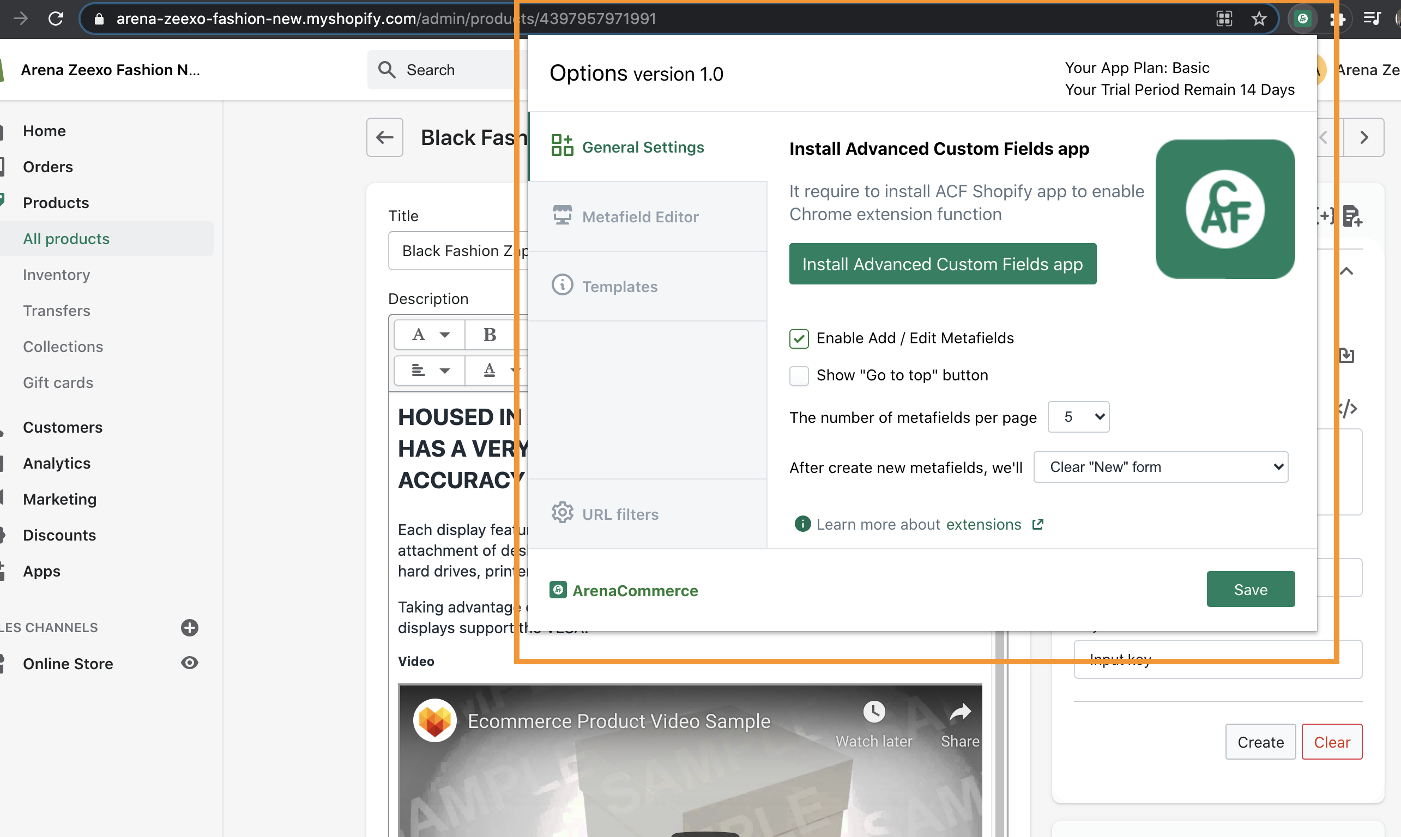The width and height of the screenshot is (1401, 837).
Task: Switch to the Metafield Editor tab
Action: (x=640, y=216)
